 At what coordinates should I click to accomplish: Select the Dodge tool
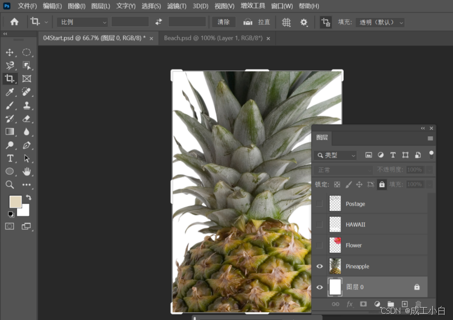point(10,145)
